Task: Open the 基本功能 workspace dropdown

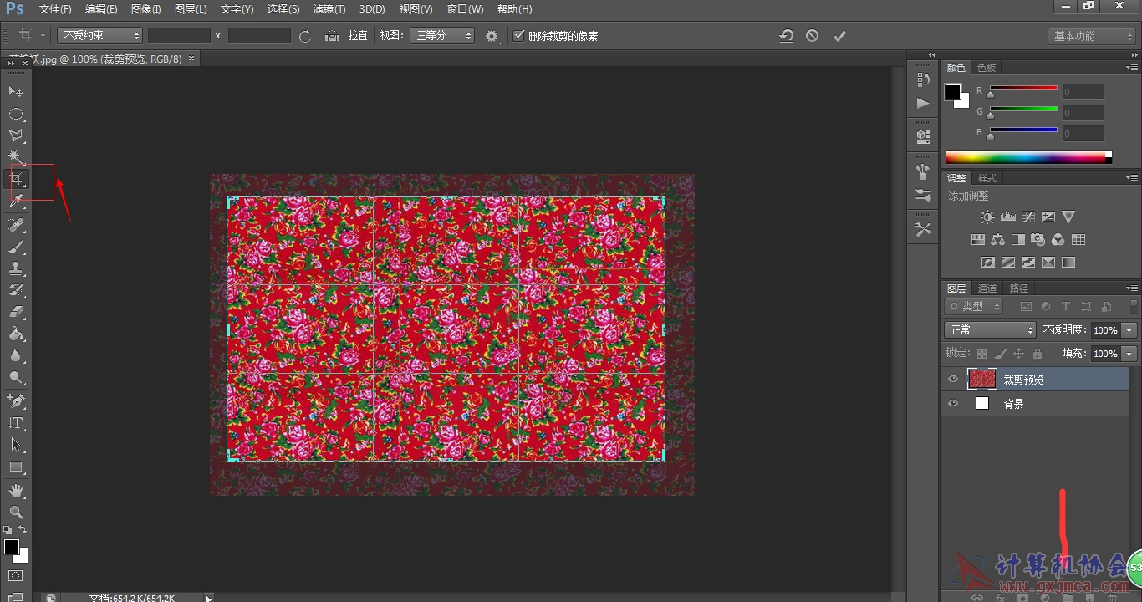Action: point(1091,36)
